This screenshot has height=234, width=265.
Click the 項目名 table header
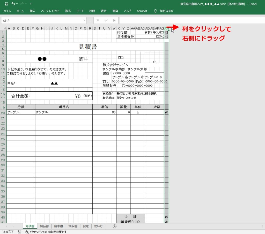(x=64, y=107)
